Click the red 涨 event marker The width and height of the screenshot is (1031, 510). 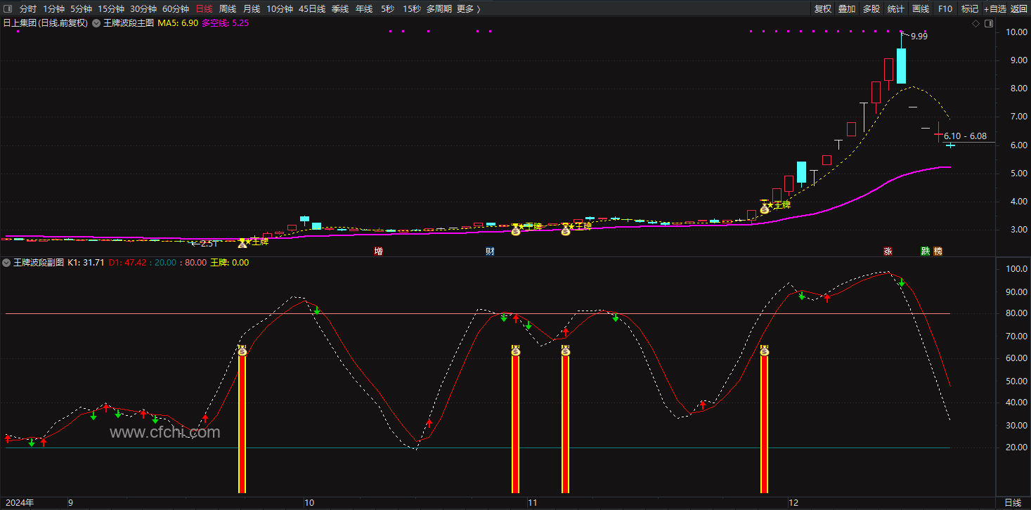point(888,251)
